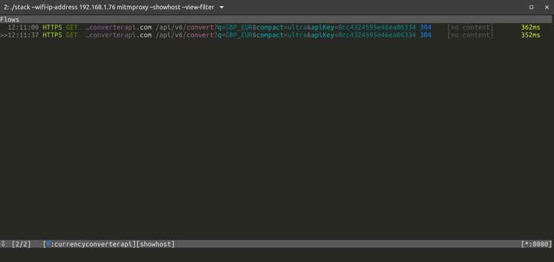Click the >> focus marker on the selected flow
The height and width of the screenshot is (262, 554).
point(4,35)
